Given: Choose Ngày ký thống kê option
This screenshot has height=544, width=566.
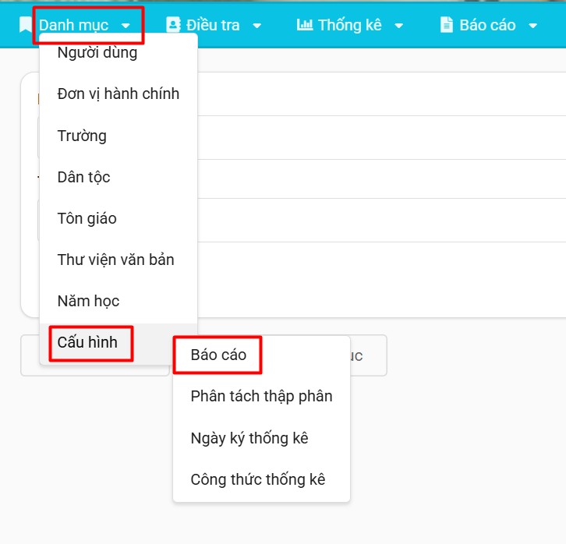Looking at the screenshot, I should tap(249, 438).
